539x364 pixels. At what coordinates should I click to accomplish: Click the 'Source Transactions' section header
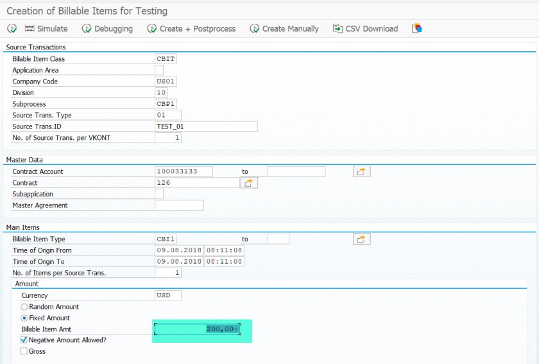click(36, 47)
